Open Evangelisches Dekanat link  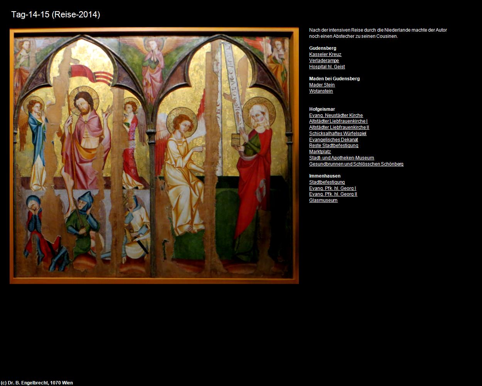click(334, 140)
